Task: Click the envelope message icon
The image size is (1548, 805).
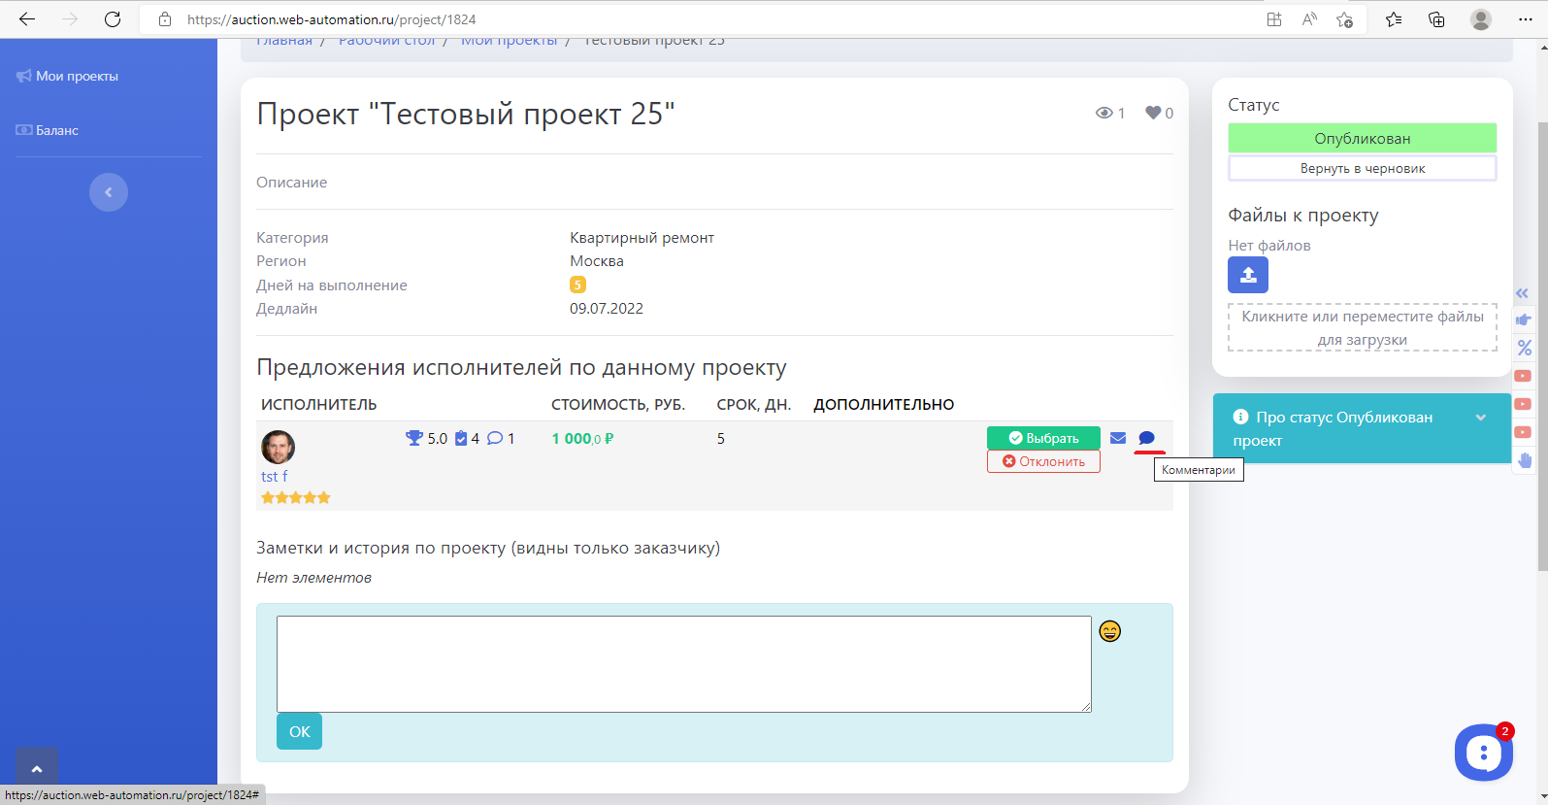Action: coord(1118,438)
